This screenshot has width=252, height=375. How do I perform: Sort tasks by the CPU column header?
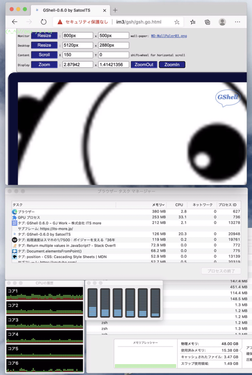click(179, 205)
